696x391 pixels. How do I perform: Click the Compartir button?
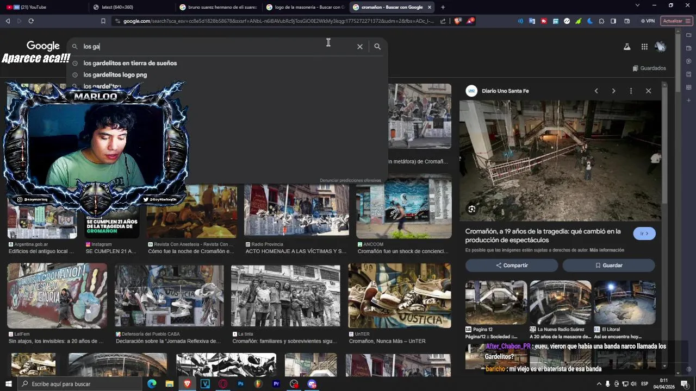512,266
